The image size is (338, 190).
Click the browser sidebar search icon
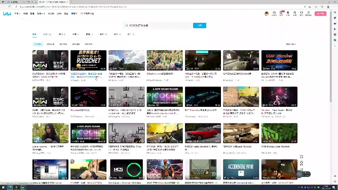(x=335, y=13)
